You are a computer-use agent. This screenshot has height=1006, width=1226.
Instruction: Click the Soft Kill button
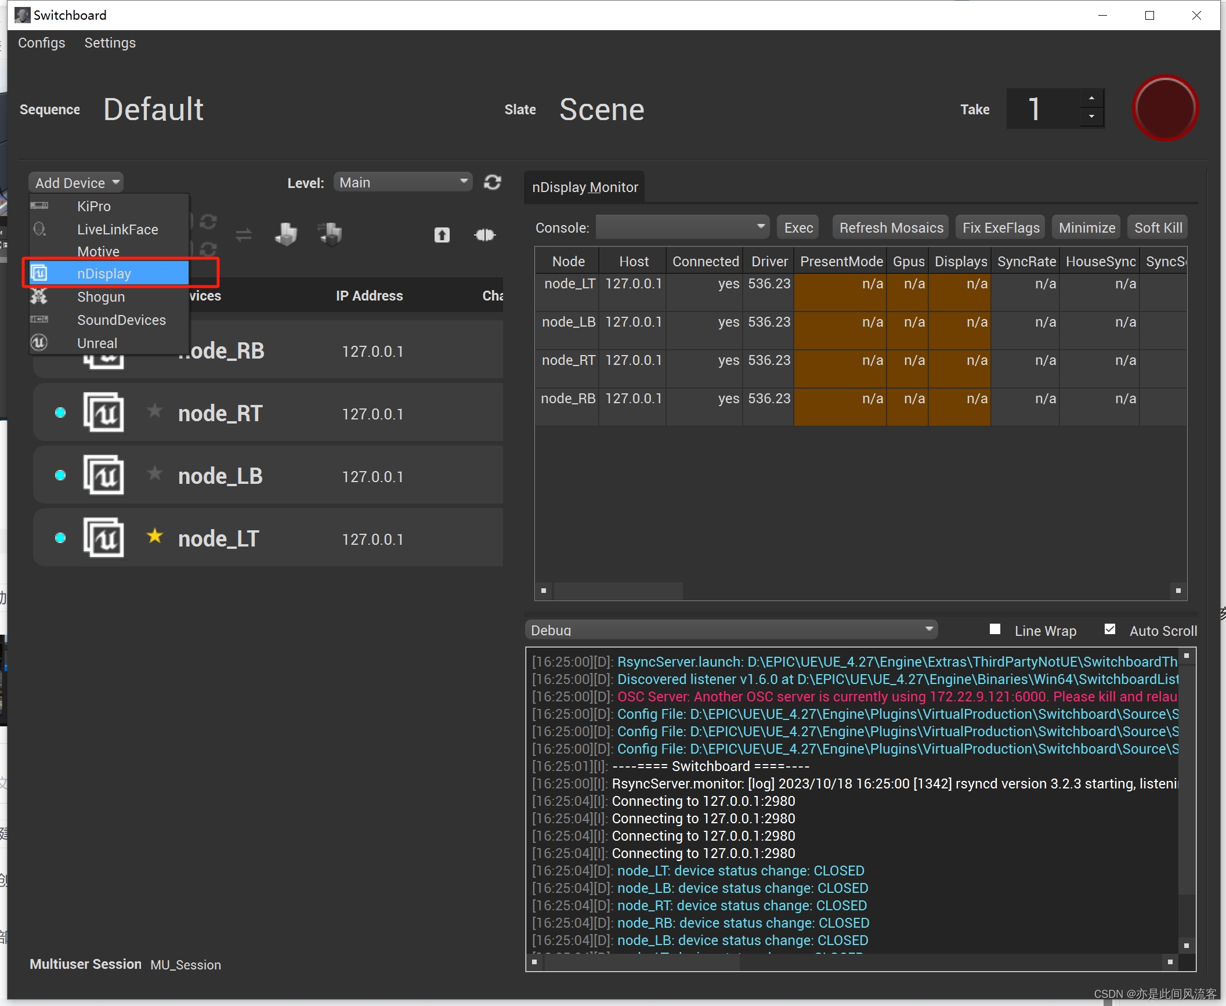(1157, 227)
